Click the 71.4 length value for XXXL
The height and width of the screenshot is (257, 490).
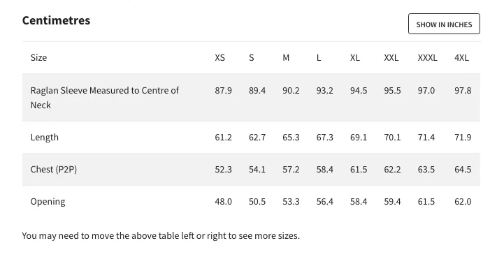(x=426, y=138)
